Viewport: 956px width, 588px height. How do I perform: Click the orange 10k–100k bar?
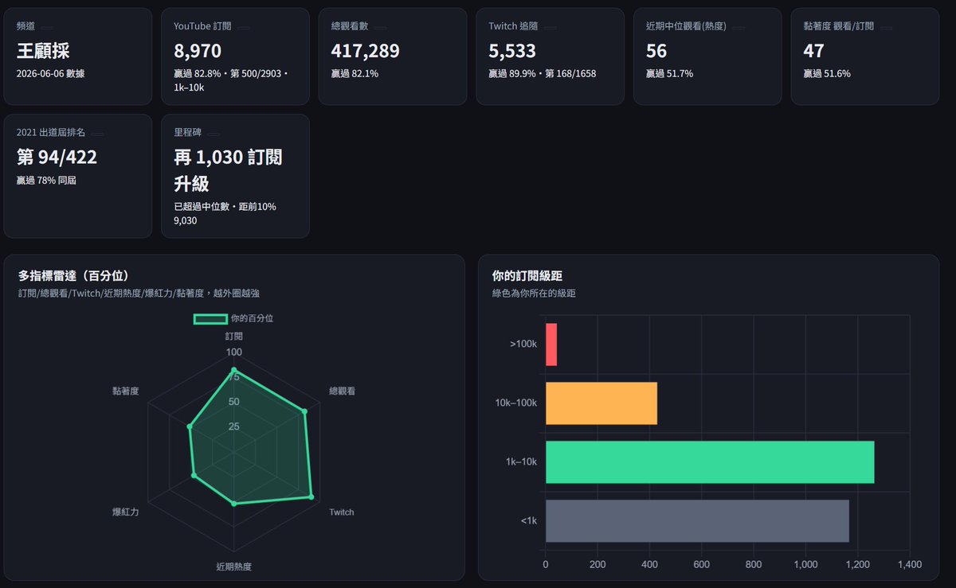601,403
